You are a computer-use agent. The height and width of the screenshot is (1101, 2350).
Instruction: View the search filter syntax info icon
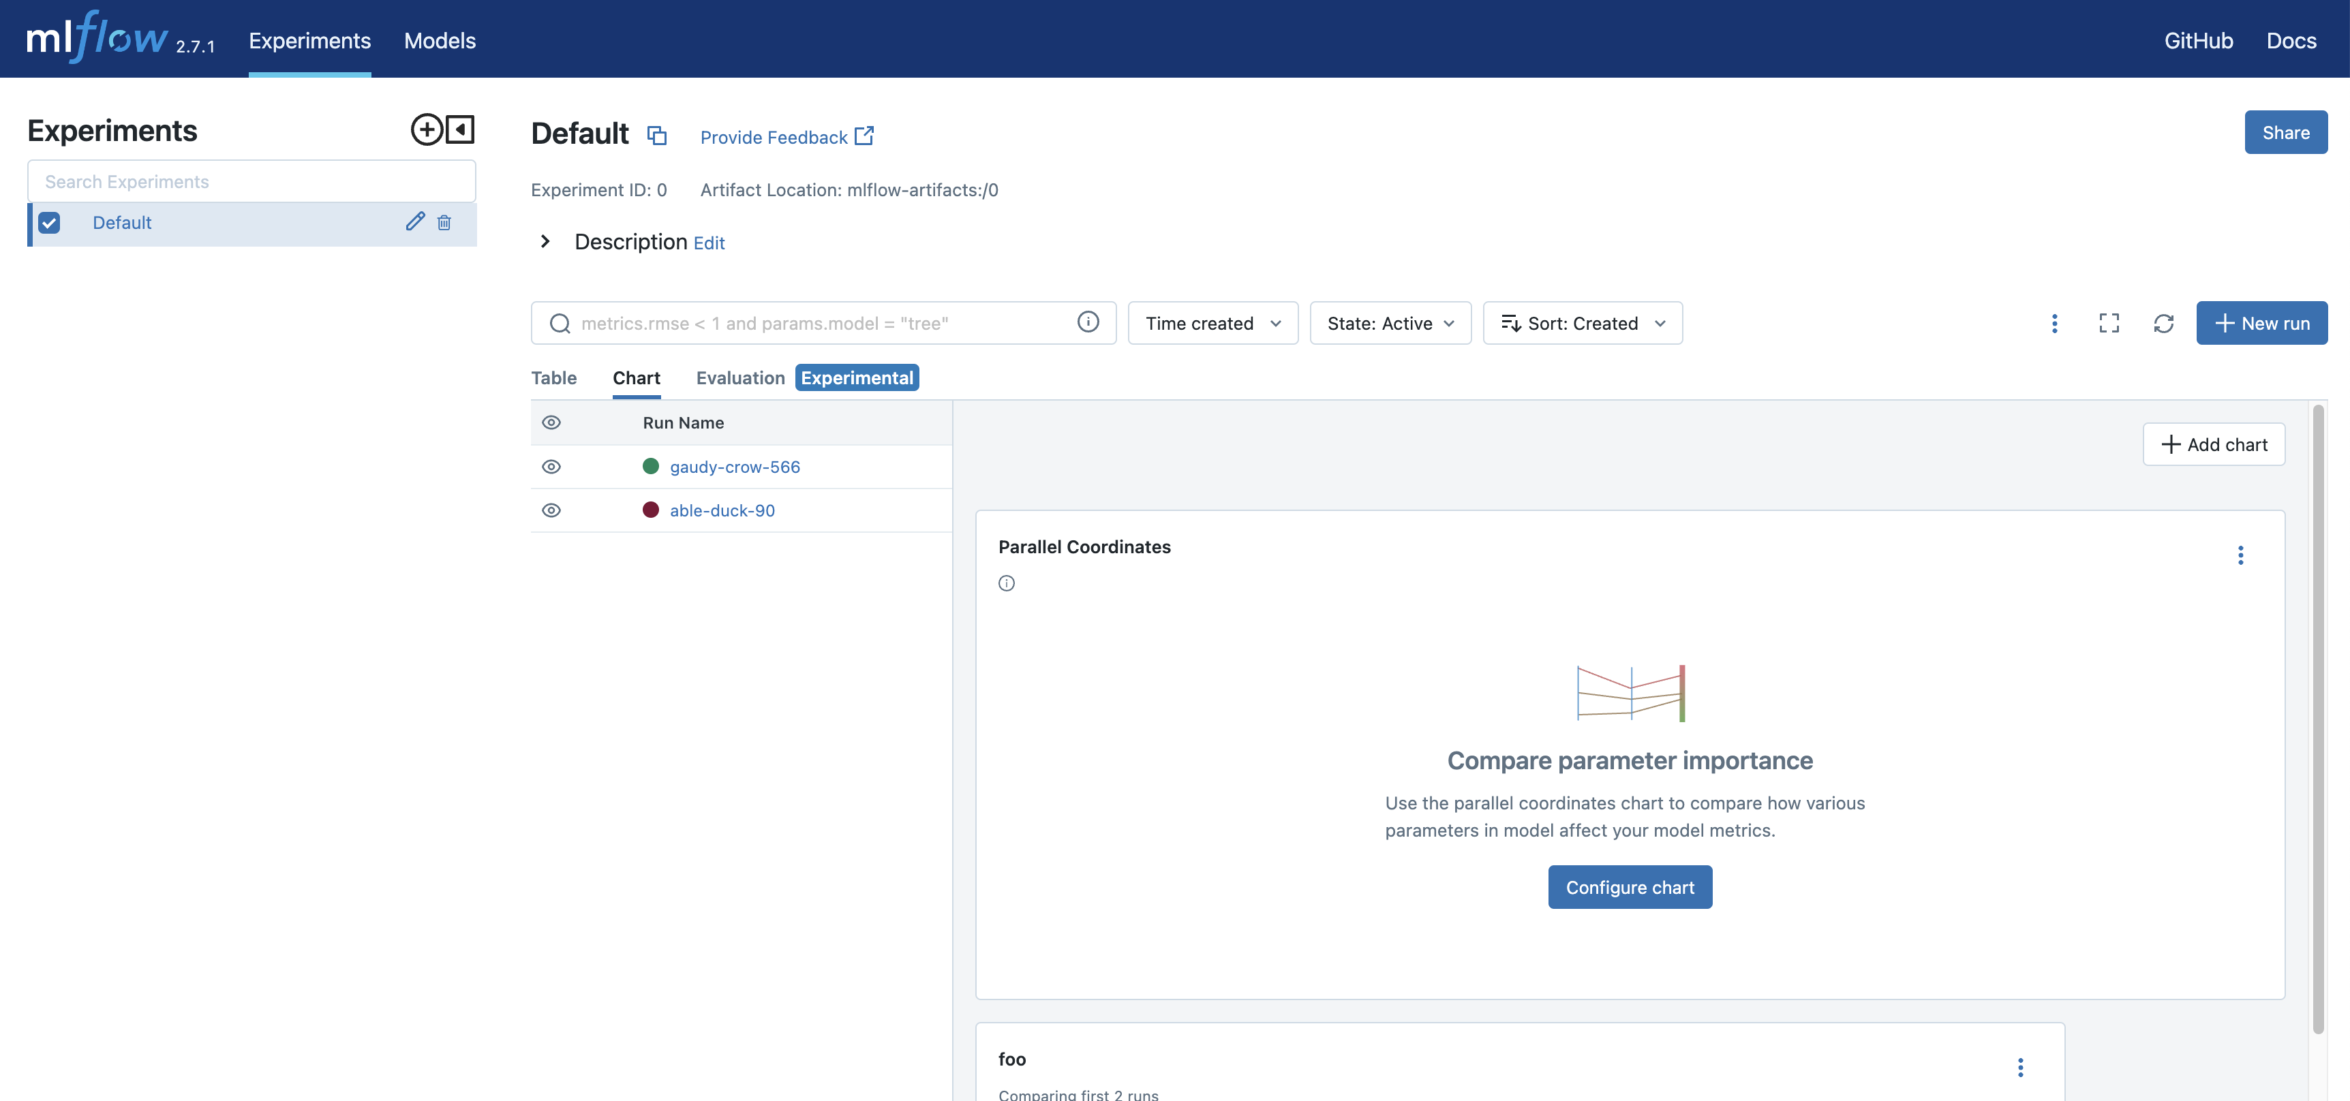click(1088, 322)
